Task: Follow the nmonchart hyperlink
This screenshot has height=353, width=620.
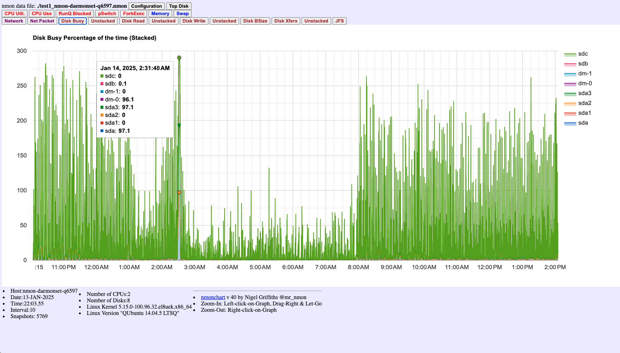Action: click(x=213, y=297)
